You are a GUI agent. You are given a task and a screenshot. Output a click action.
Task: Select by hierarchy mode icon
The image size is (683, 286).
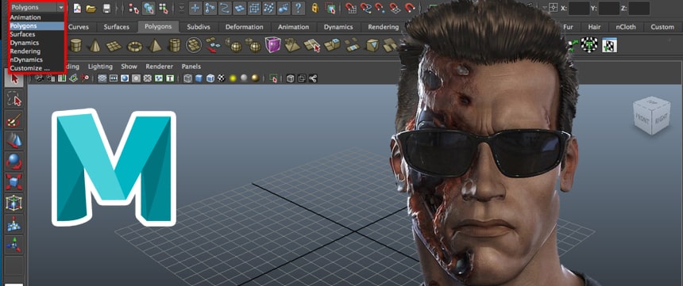coord(134,8)
